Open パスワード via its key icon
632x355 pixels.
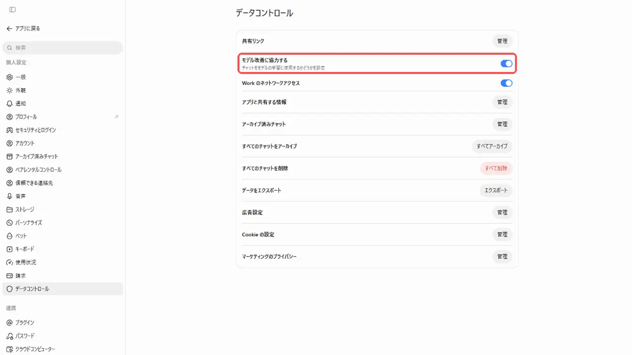(9, 336)
